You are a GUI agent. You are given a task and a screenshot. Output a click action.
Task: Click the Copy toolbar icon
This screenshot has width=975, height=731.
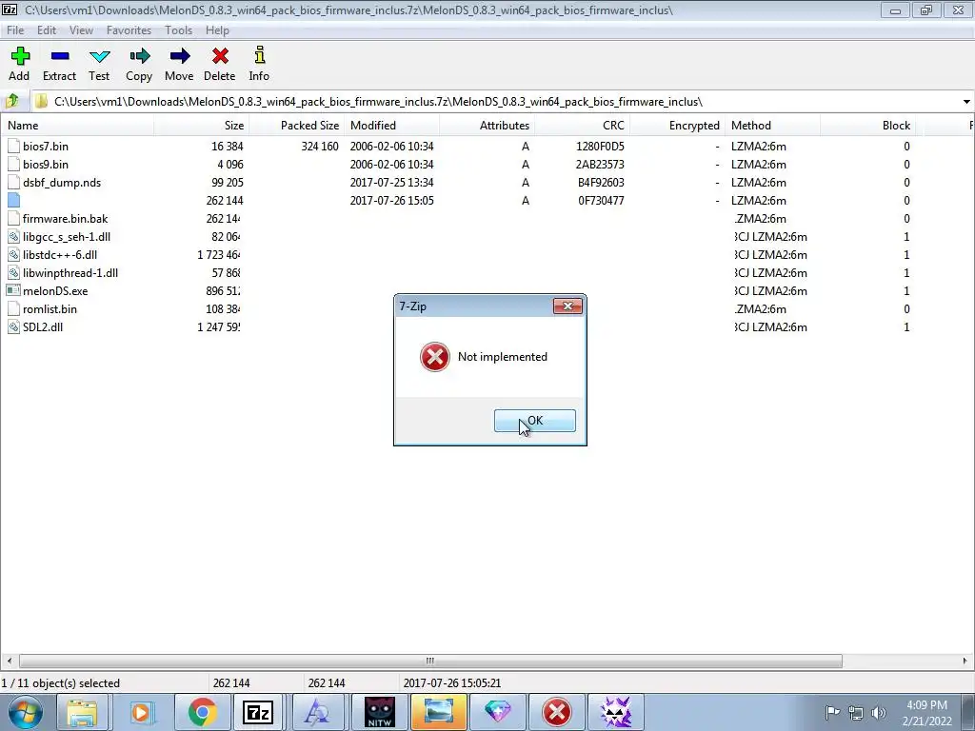coord(139,56)
